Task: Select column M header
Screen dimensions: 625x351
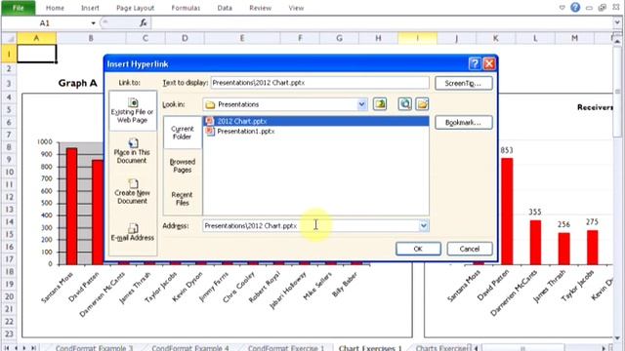Action: tap(574, 38)
